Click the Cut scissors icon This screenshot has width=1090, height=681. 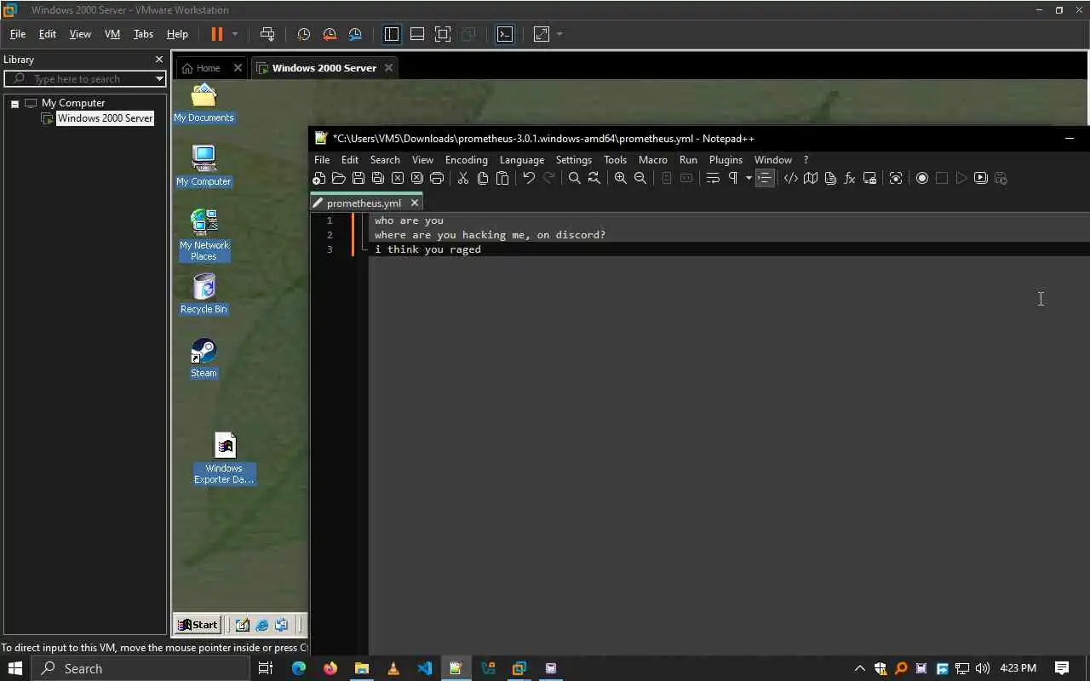462,178
